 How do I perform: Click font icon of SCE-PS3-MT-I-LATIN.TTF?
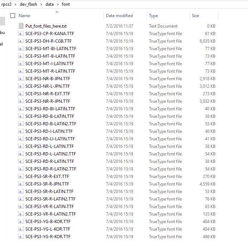pos(21,64)
